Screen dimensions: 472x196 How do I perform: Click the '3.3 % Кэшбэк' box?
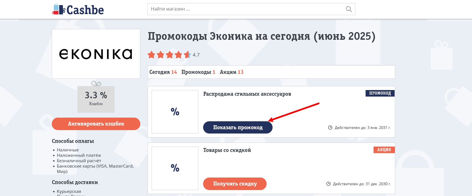tap(96, 99)
